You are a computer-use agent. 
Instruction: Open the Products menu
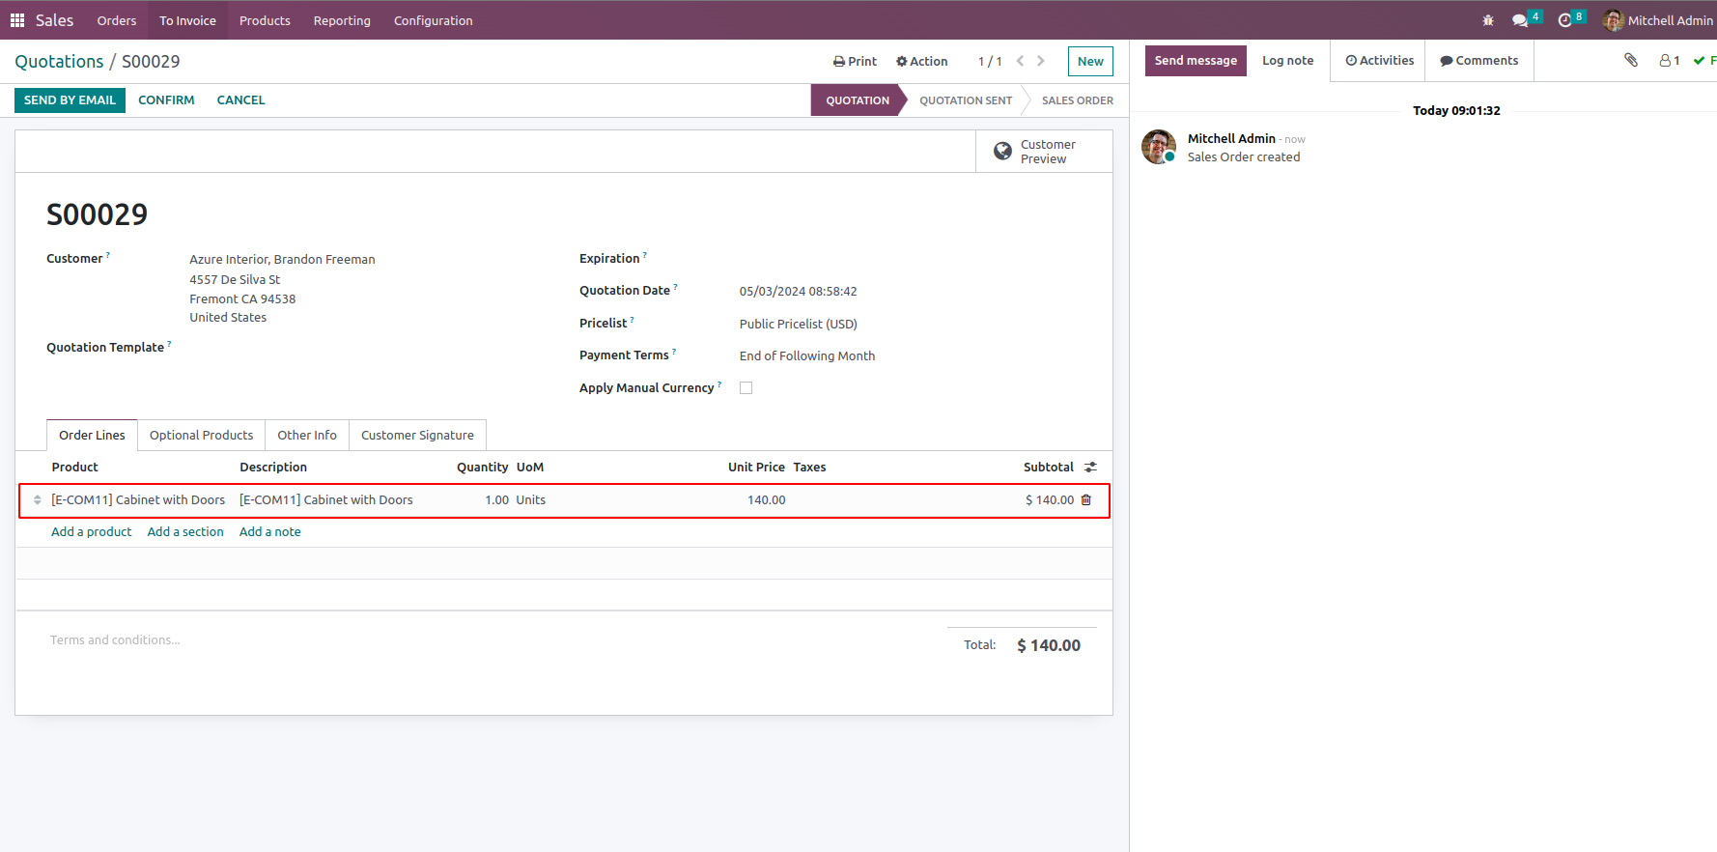pyautogui.click(x=265, y=20)
